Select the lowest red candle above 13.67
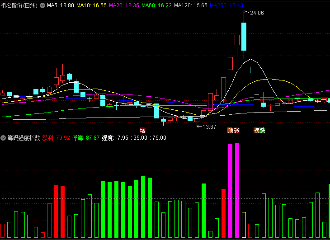Image resolution: width=330 pixels, height=240 pixels. pos(197,121)
